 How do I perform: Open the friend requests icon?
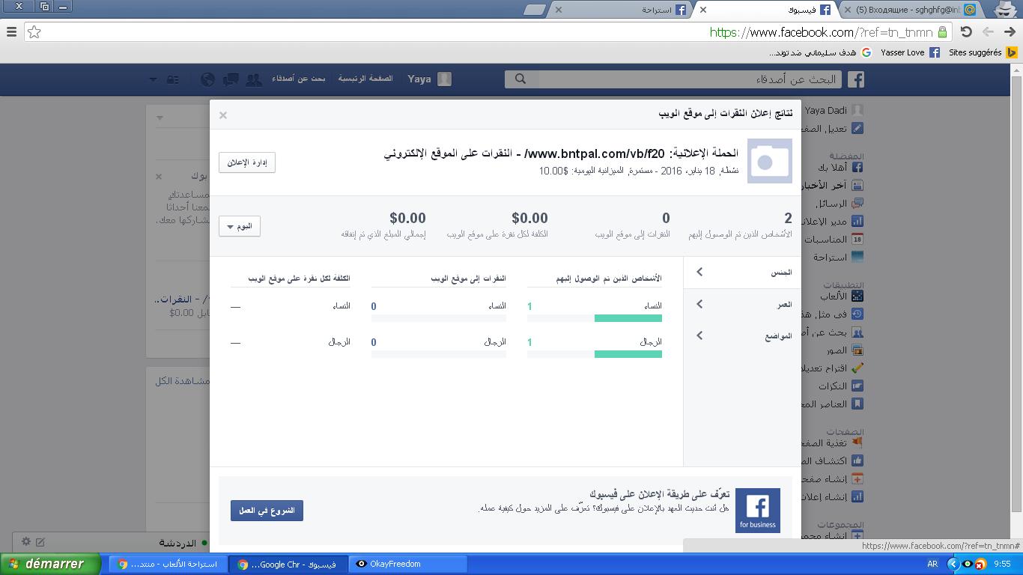pyautogui.click(x=254, y=79)
